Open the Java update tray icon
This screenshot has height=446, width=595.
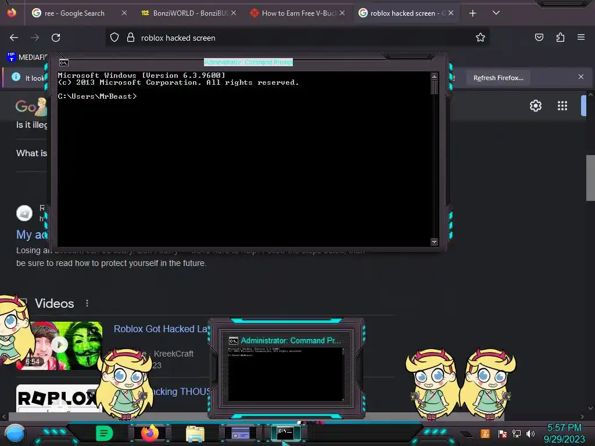[x=485, y=433]
